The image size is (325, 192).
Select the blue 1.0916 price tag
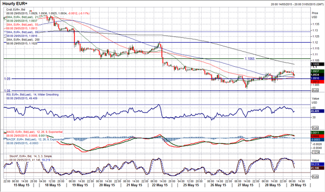point(317,78)
